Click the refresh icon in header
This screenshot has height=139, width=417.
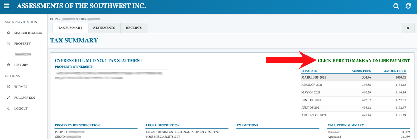[408, 6]
